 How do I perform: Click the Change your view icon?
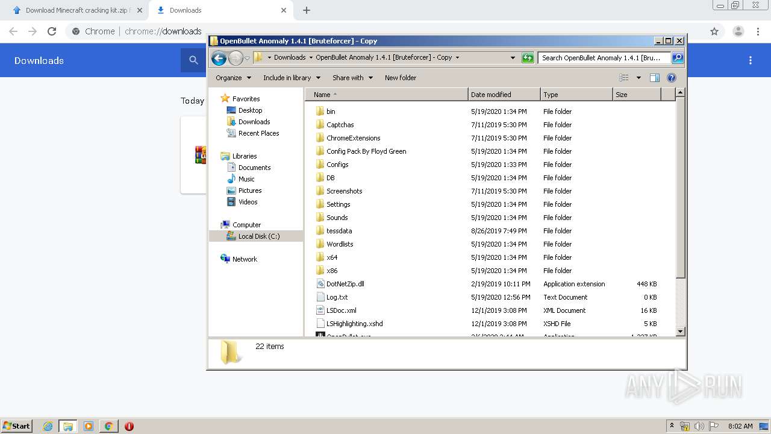click(x=624, y=78)
